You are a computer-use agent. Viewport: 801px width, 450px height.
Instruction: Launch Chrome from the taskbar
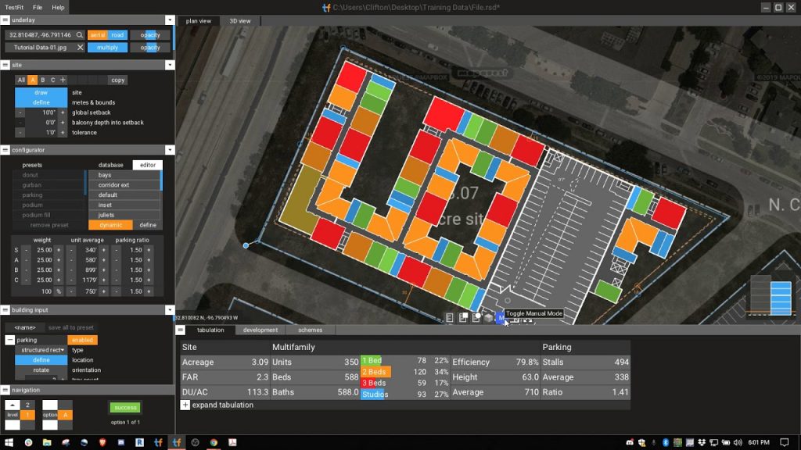[x=214, y=441]
